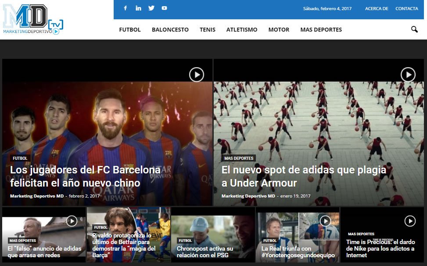Play the Time is Precious Nike video
Screen dimensions: 427x266
coord(410,221)
